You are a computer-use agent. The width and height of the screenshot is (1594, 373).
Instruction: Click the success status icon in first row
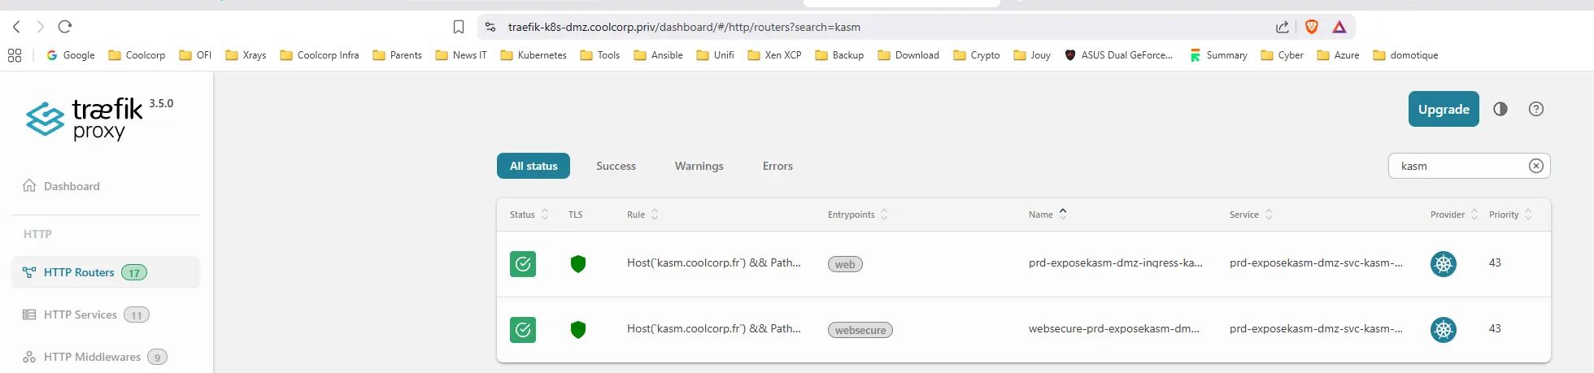coord(523,264)
